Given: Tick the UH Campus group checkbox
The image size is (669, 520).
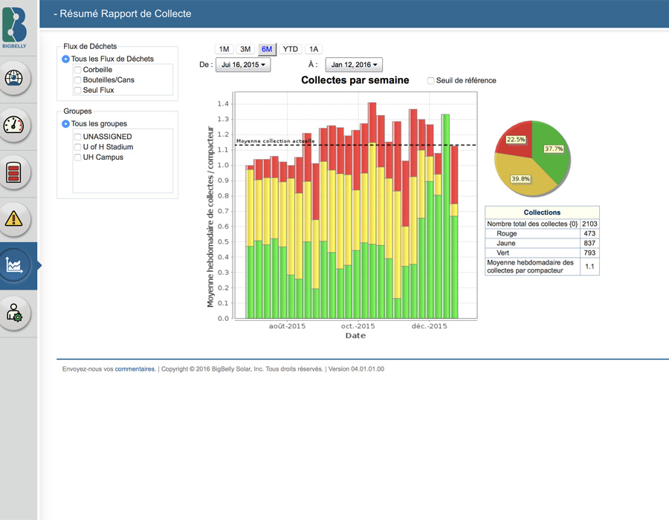Looking at the screenshot, I should [77, 157].
